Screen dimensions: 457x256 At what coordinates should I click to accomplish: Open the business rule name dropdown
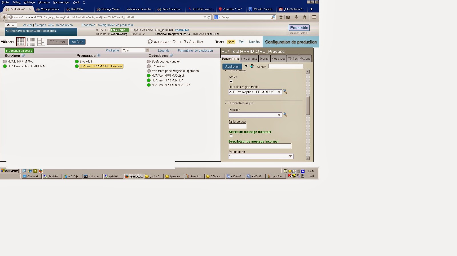point(279,92)
